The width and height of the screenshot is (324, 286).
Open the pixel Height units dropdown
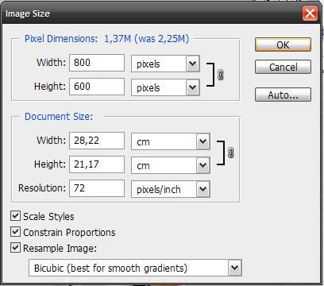[165, 87]
